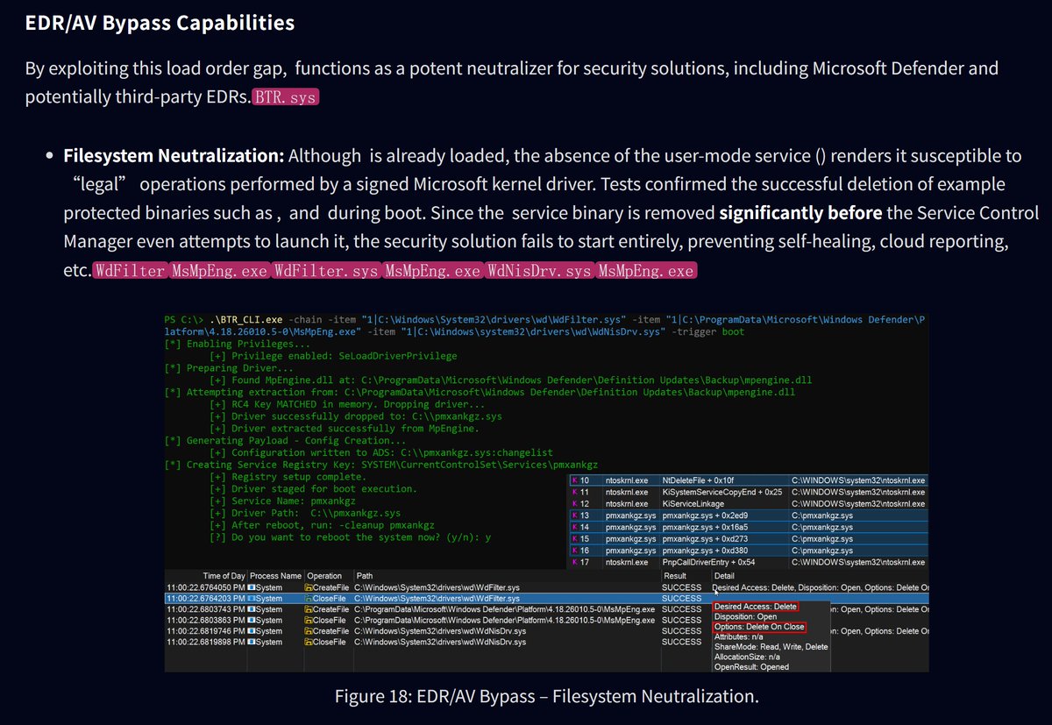Click the WdNisDrv.sys inline code tag
1052x725 pixels.
[x=539, y=271]
